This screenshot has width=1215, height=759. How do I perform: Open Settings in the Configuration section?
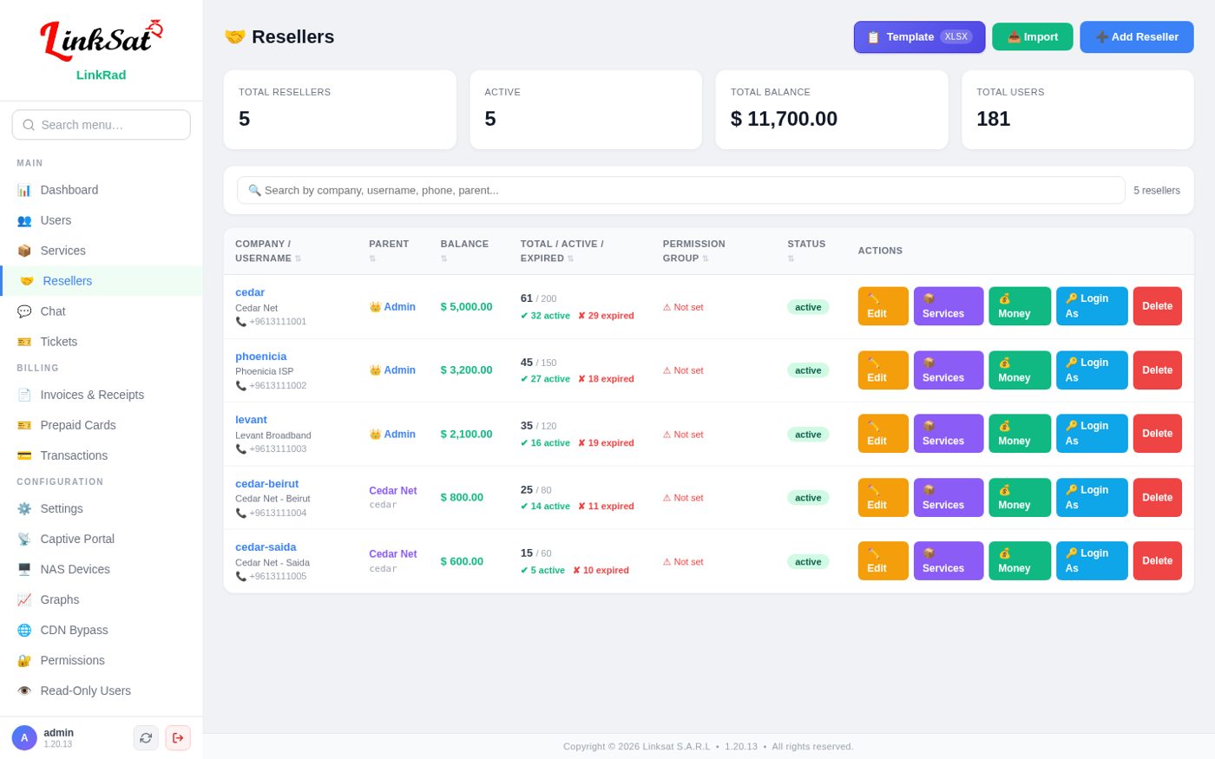point(102,508)
